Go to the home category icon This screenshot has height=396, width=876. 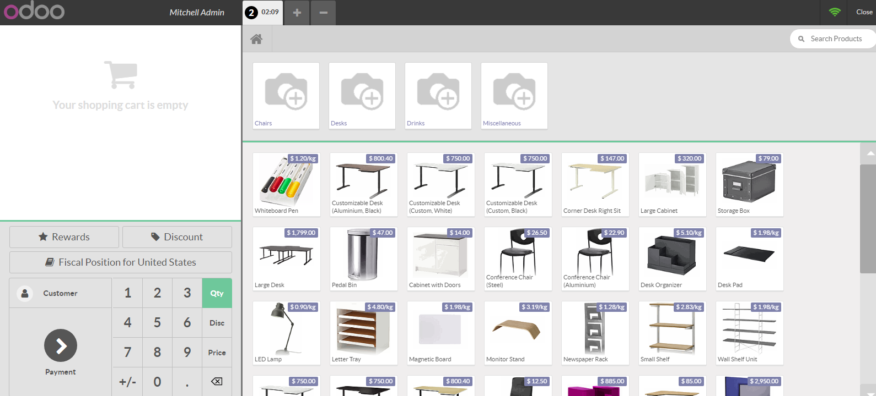pos(256,39)
